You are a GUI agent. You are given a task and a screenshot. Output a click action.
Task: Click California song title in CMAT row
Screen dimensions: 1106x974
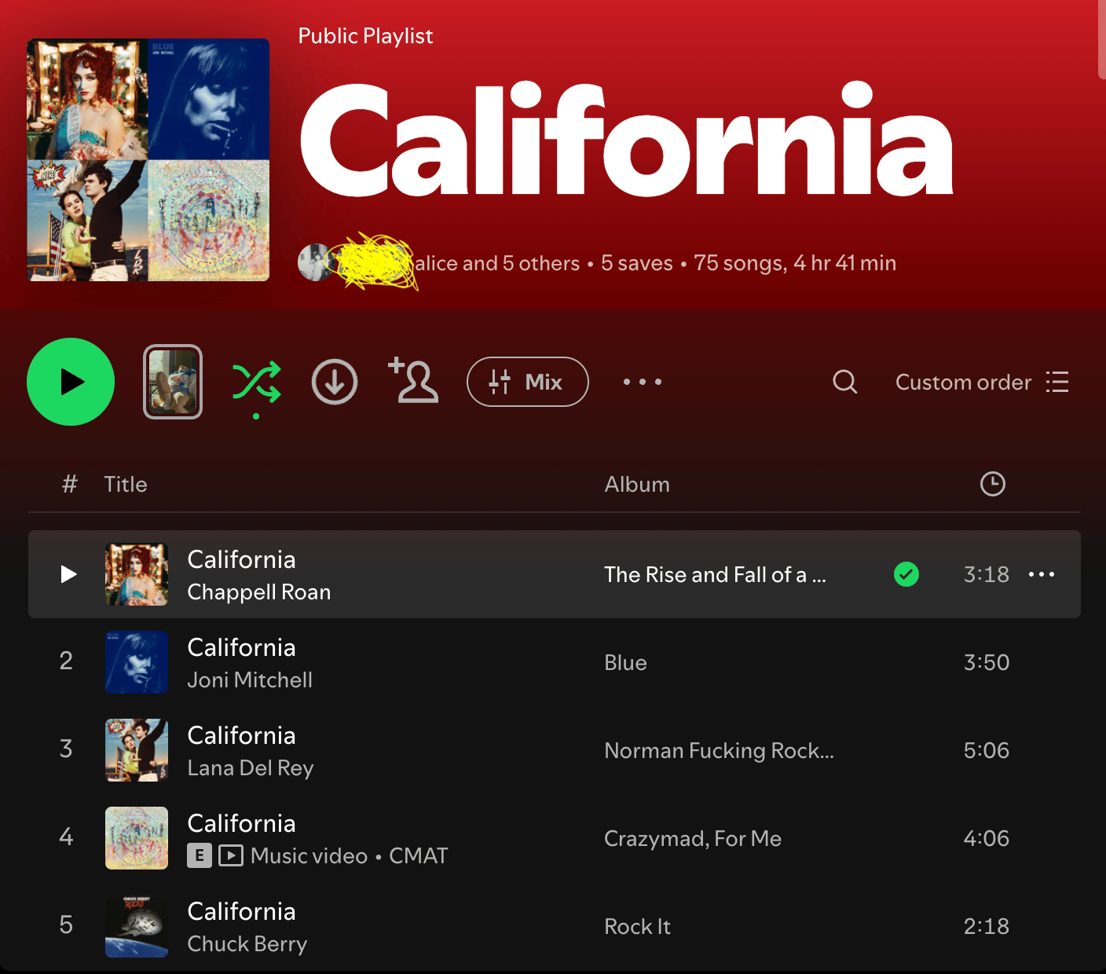(241, 824)
